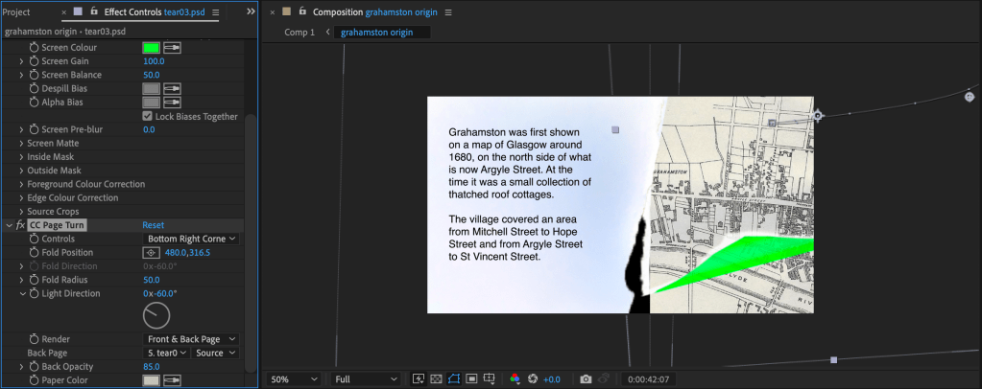Click the Paper Color eyedropper icon
Image resolution: width=982 pixels, height=389 pixels.
(x=173, y=380)
